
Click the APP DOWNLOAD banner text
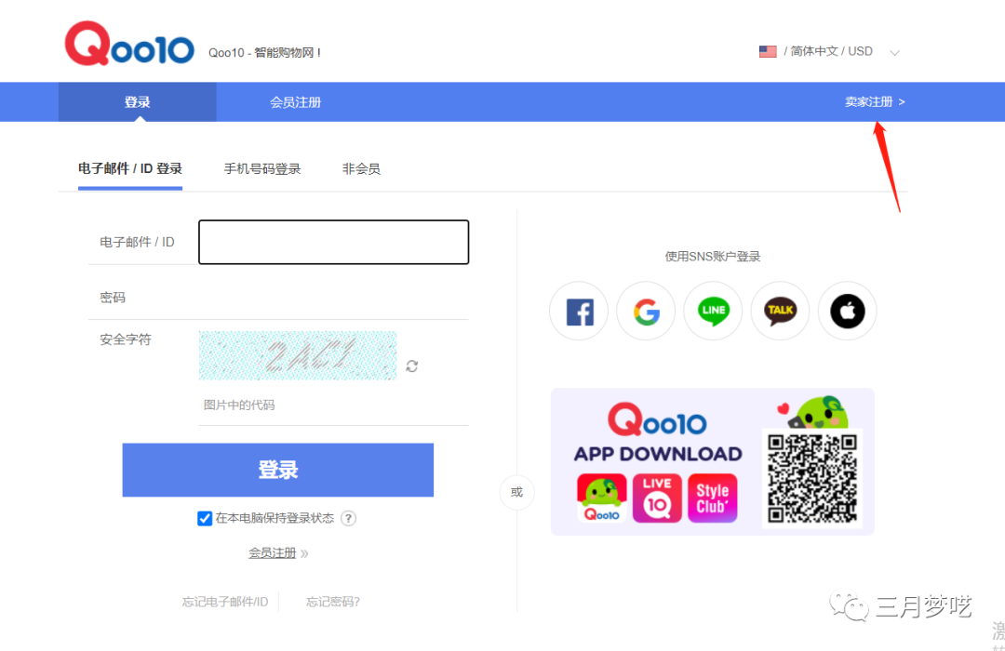(x=658, y=454)
